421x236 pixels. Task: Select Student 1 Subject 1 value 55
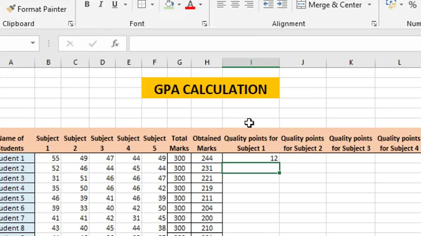pos(48,158)
